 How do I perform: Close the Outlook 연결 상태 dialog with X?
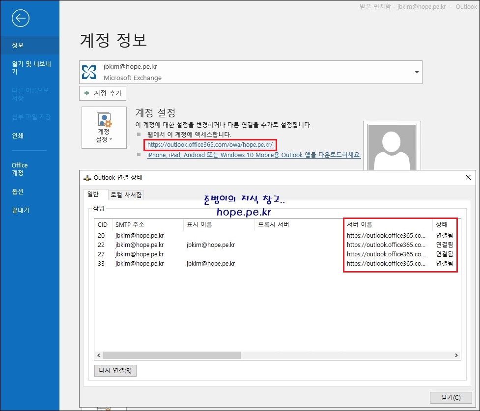[x=468, y=177]
